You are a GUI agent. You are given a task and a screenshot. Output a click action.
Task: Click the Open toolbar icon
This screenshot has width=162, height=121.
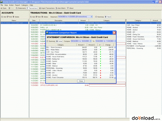click(4, 8)
